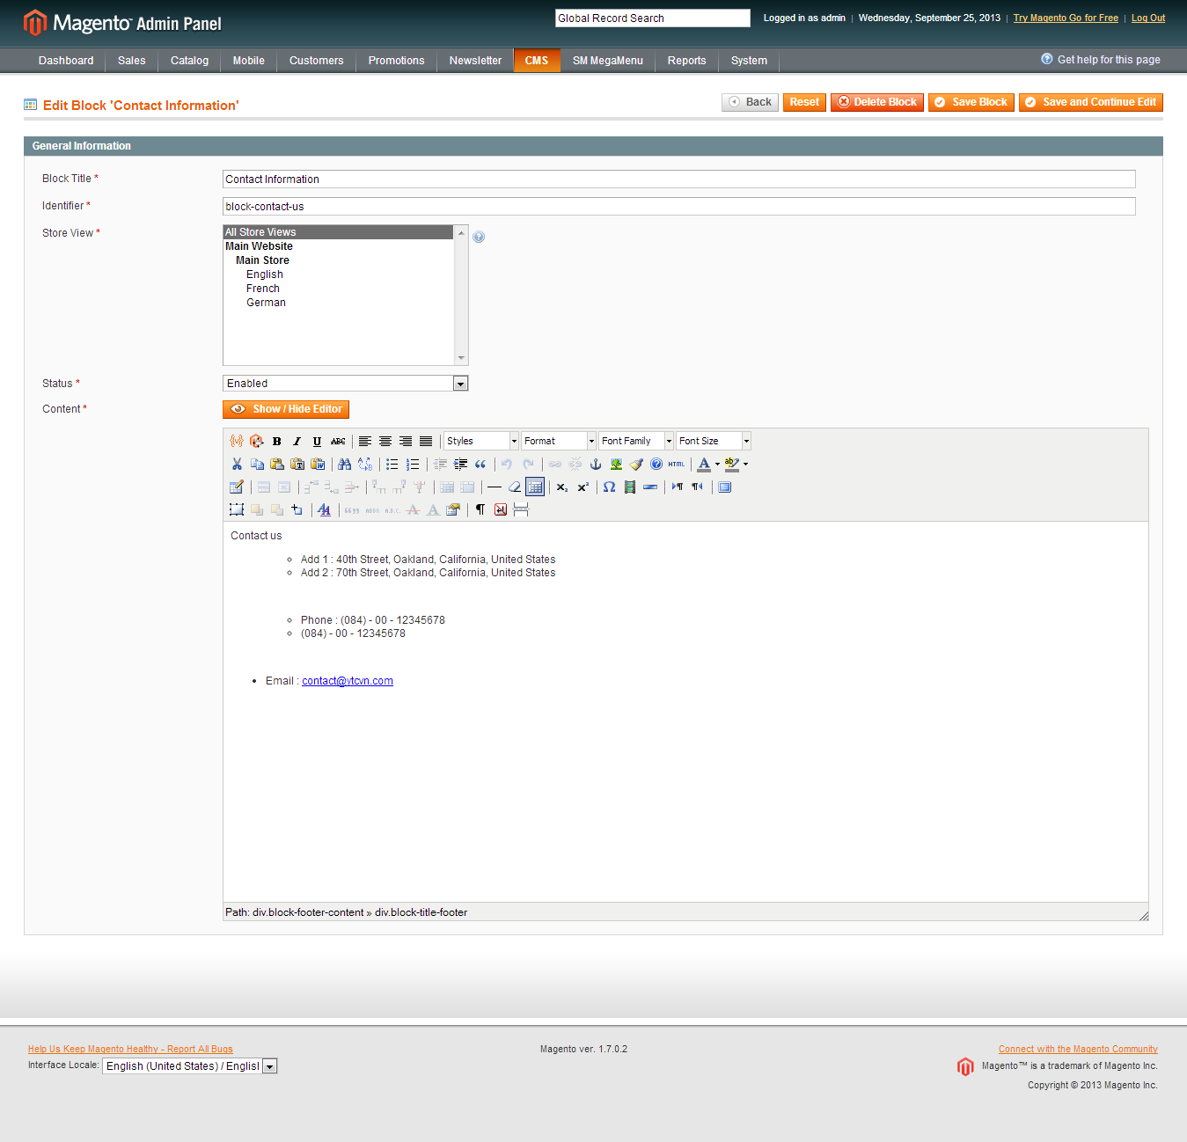Apply superscript formatting
1187x1142 pixels.
click(583, 487)
